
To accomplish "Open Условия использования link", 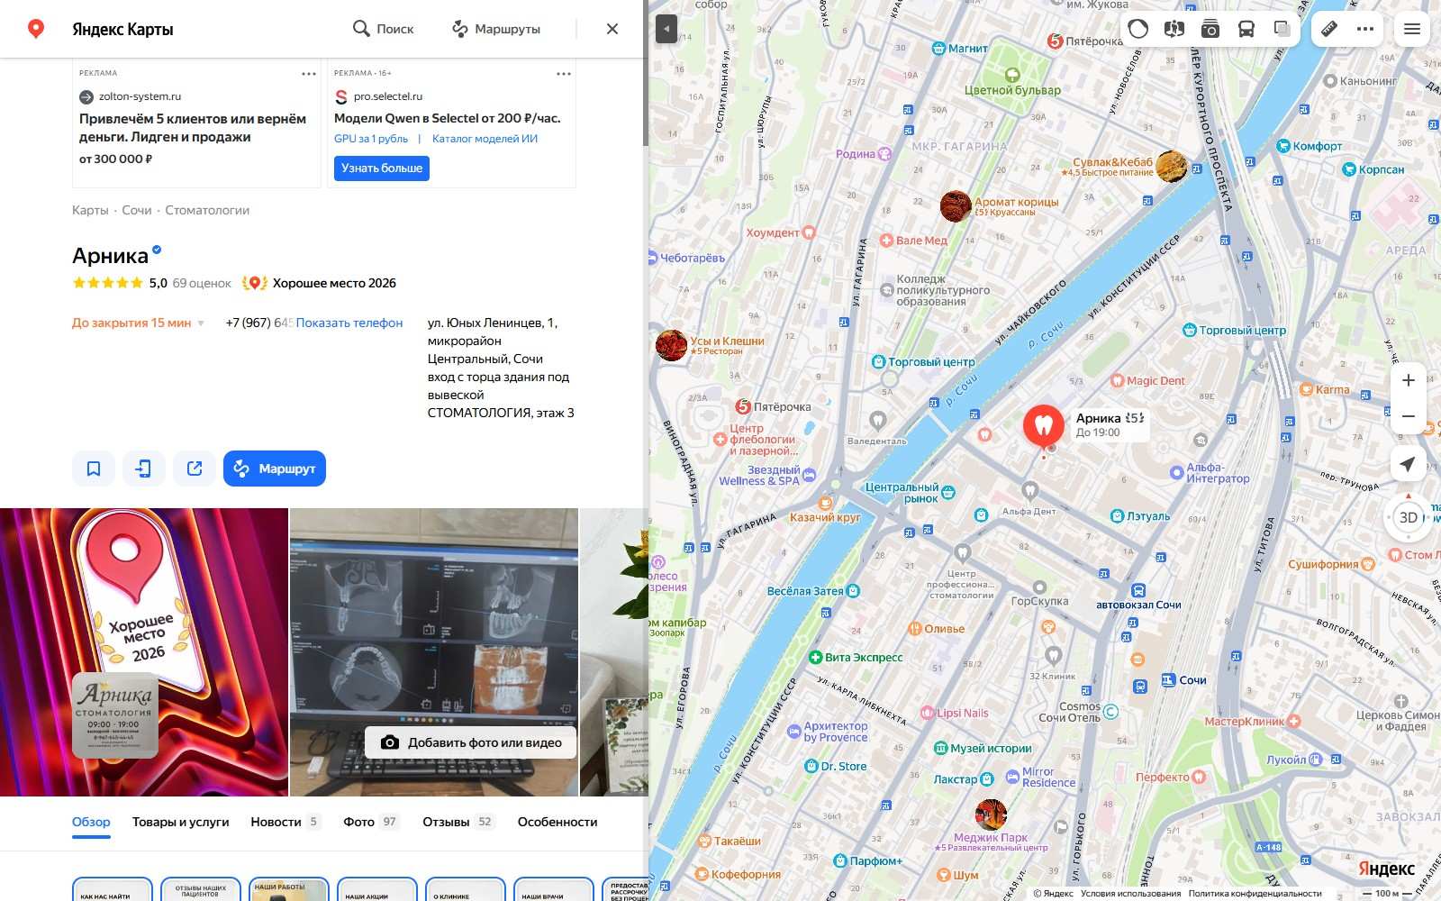I will 1130,894.
